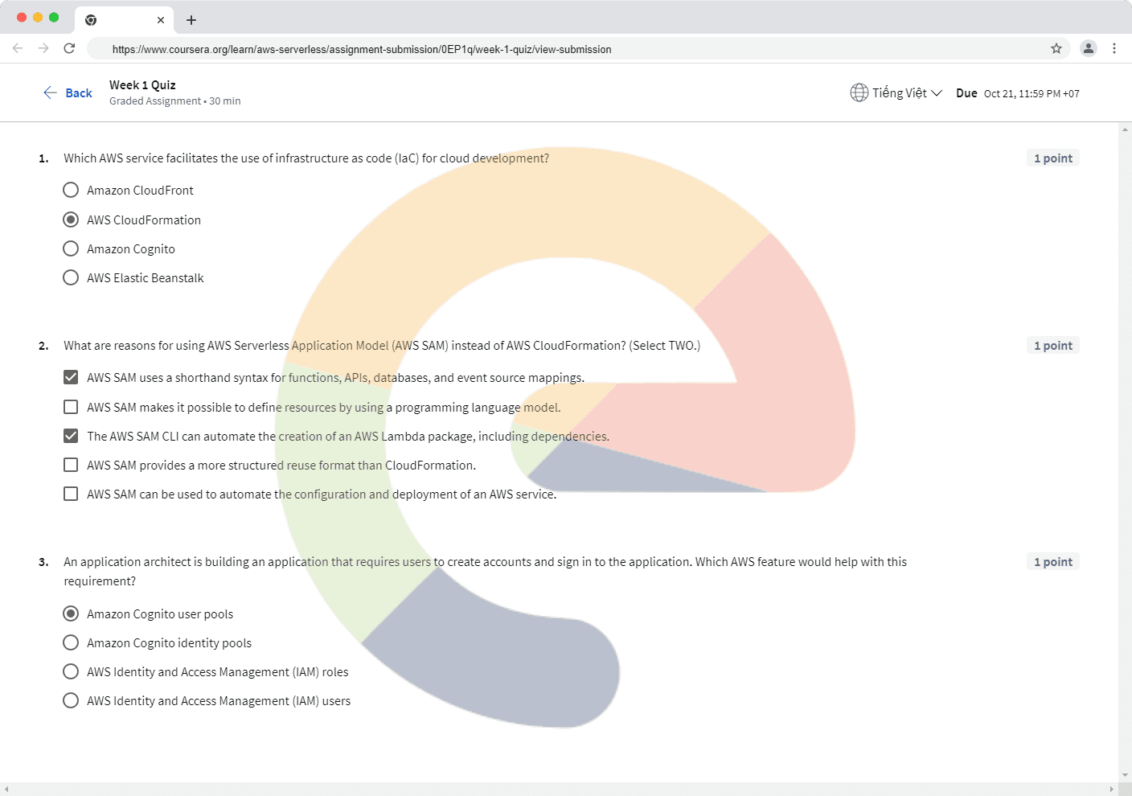Click the browser forward arrow icon
Viewport: 1132px width, 796px height.
(43, 48)
